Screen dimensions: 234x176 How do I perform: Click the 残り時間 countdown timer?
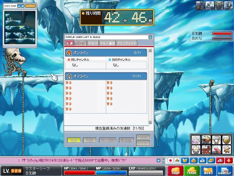pyautogui.click(x=117, y=17)
